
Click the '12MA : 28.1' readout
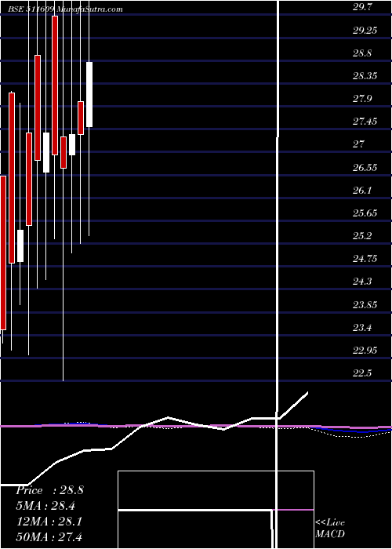[49, 522]
